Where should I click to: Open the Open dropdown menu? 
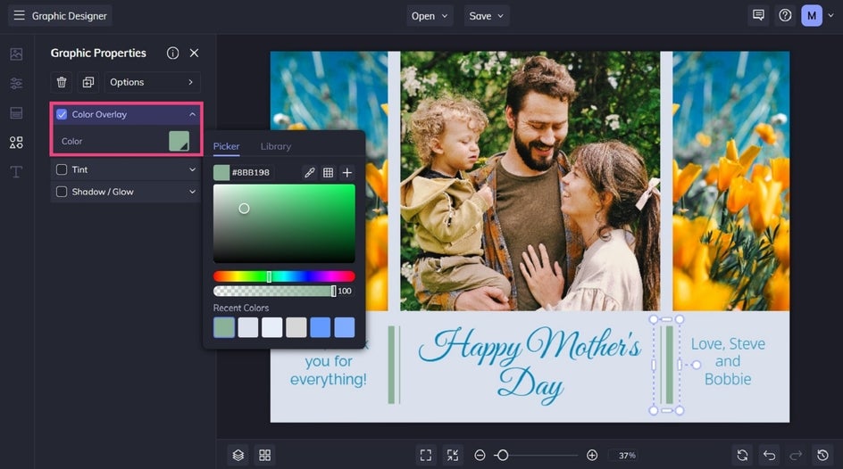(x=430, y=16)
